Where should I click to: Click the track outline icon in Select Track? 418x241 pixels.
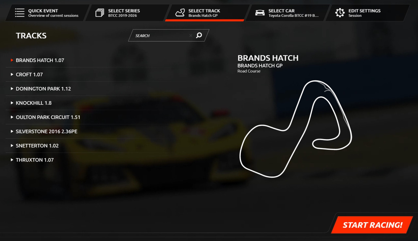tap(180, 13)
